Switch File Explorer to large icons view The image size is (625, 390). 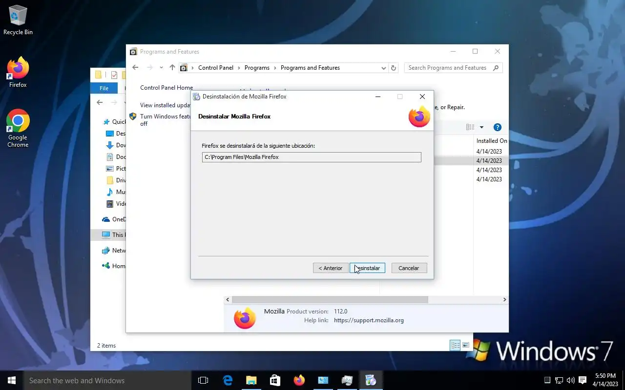[x=466, y=345]
